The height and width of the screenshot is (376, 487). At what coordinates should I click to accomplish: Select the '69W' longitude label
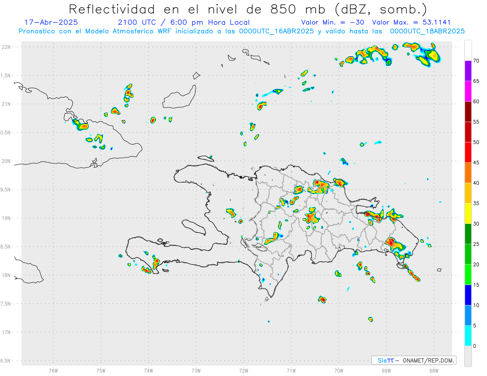(386, 370)
